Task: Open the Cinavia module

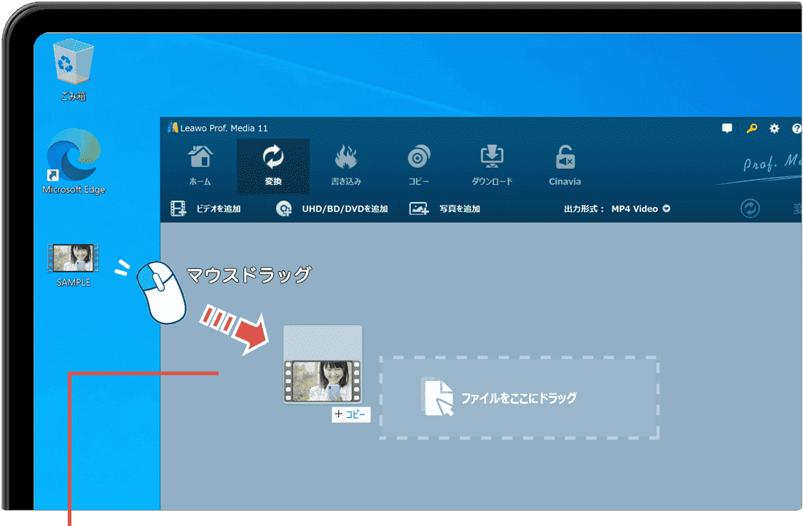Action: click(565, 165)
